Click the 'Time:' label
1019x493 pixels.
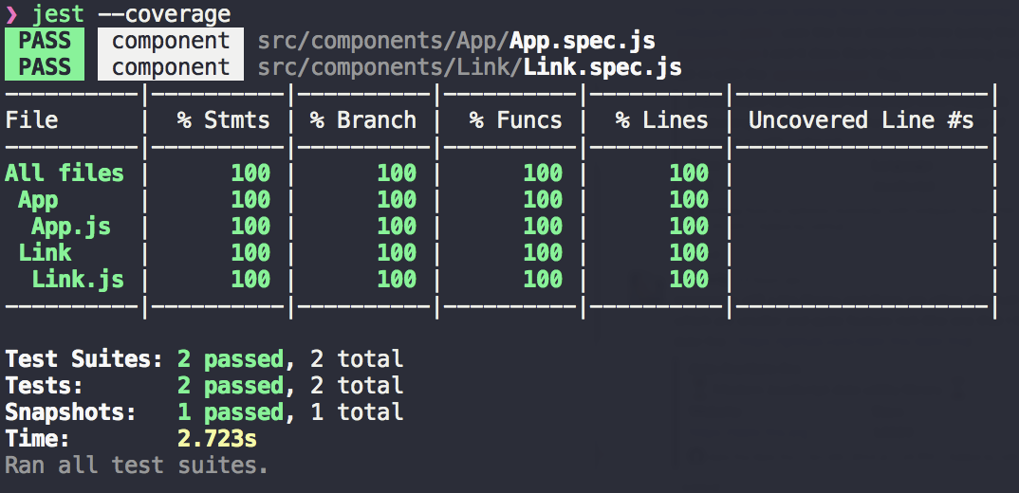pyautogui.click(x=38, y=439)
